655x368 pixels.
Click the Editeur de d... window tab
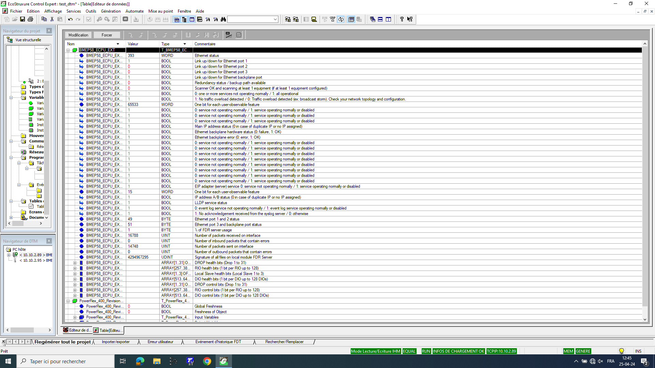pyautogui.click(x=77, y=330)
